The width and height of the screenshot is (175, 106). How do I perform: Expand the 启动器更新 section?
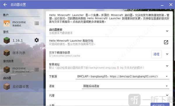(167, 31)
